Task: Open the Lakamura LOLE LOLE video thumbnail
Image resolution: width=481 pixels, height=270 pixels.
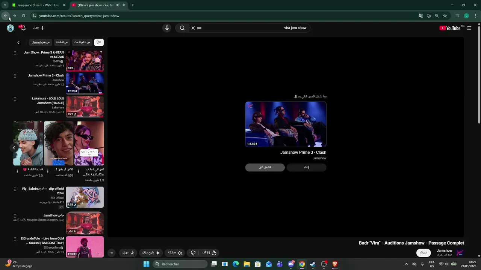Action: [x=85, y=106]
